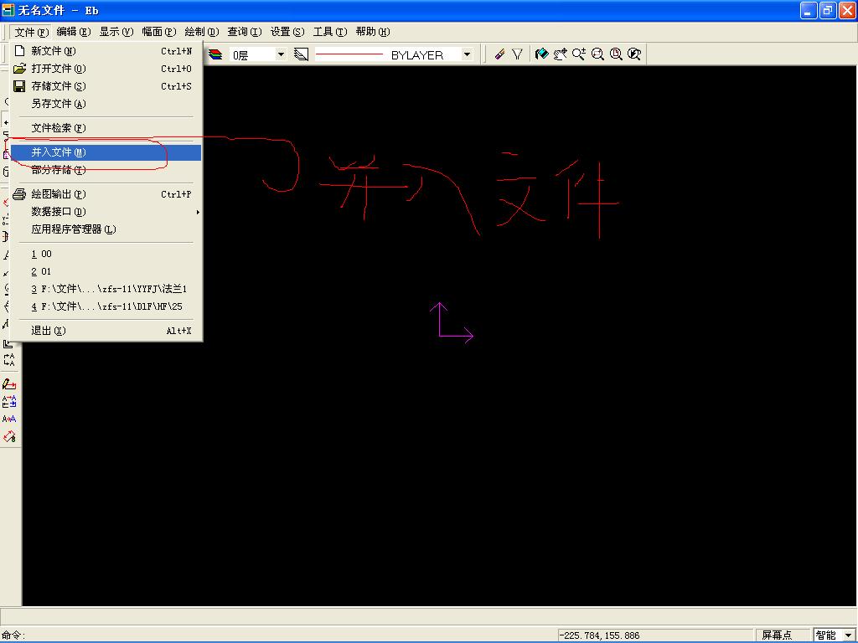Click the BYLAYER line type combo box
Image resolution: width=858 pixels, height=643 pixels.
(x=394, y=54)
